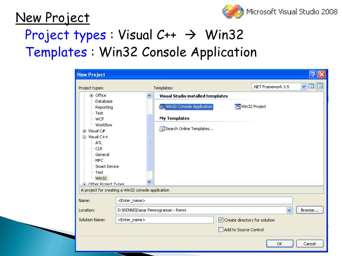
Task: Select the Visual C++ label
Action: point(98,137)
